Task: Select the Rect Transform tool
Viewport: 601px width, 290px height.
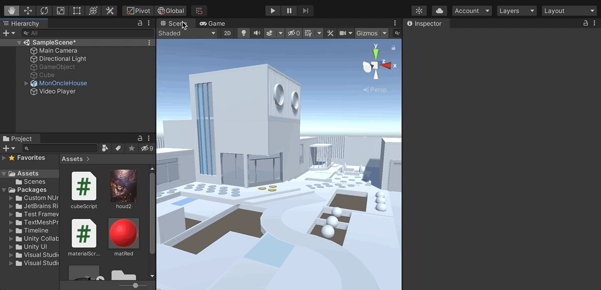Action: 77,11
